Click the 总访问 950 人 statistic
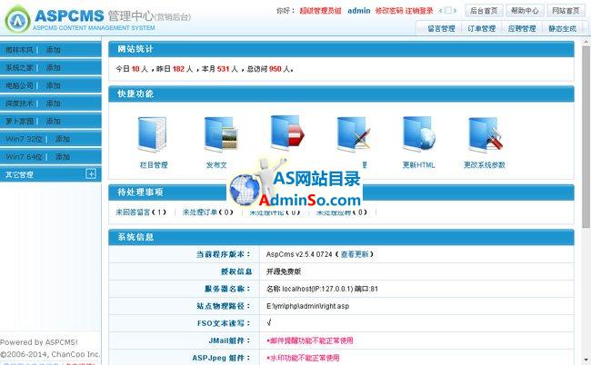The image size is (591, 365). [268, 69]
